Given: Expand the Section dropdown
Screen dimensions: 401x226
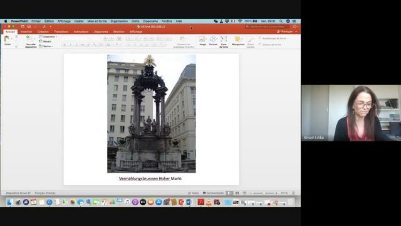Looking at the screenshot, I should (x=46, y=46).
